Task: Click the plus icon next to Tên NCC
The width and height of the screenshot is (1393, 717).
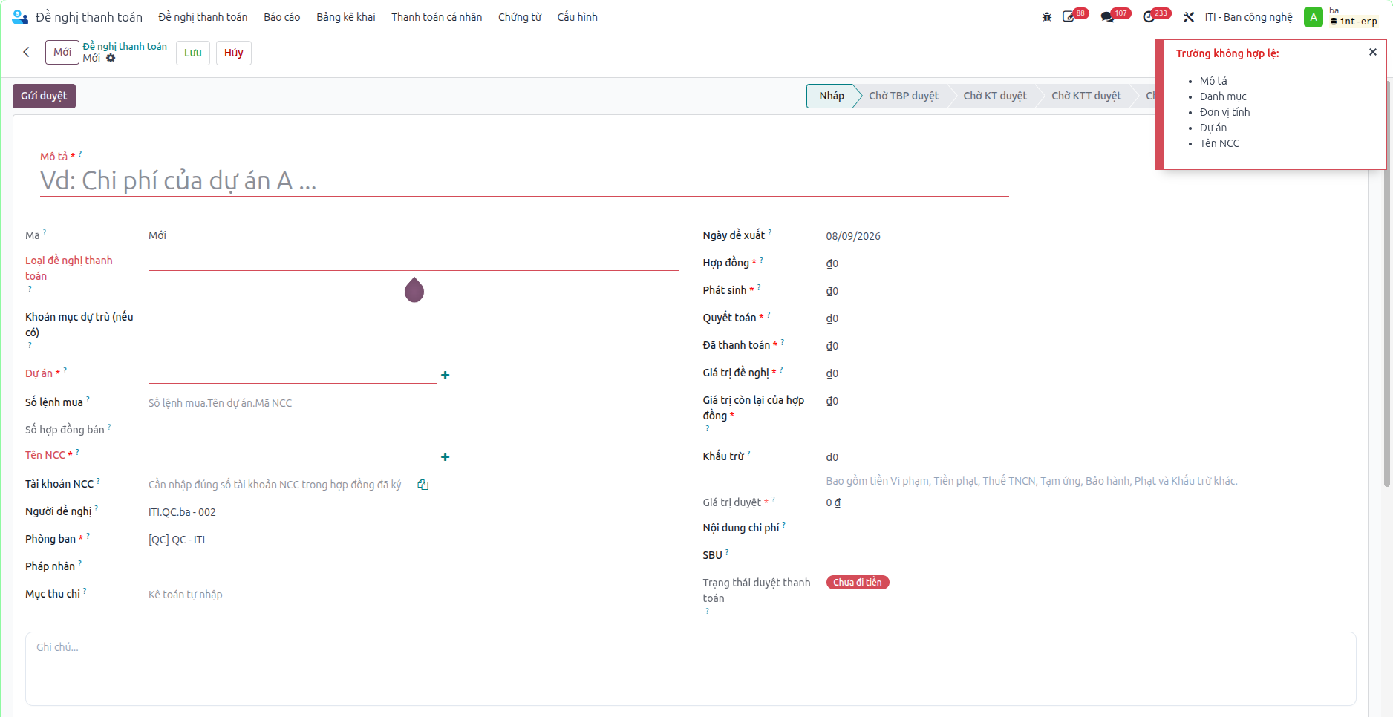Action: [445, 457]
